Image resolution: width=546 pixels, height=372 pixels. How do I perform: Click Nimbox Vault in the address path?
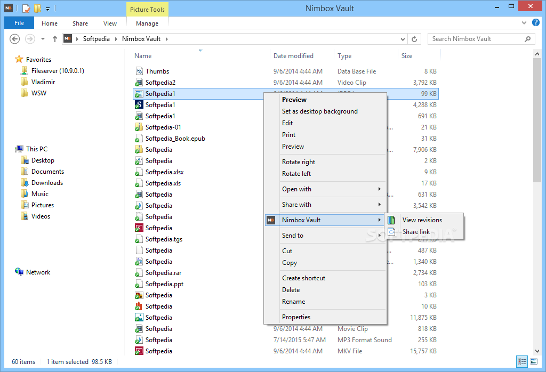pos(141,39)
